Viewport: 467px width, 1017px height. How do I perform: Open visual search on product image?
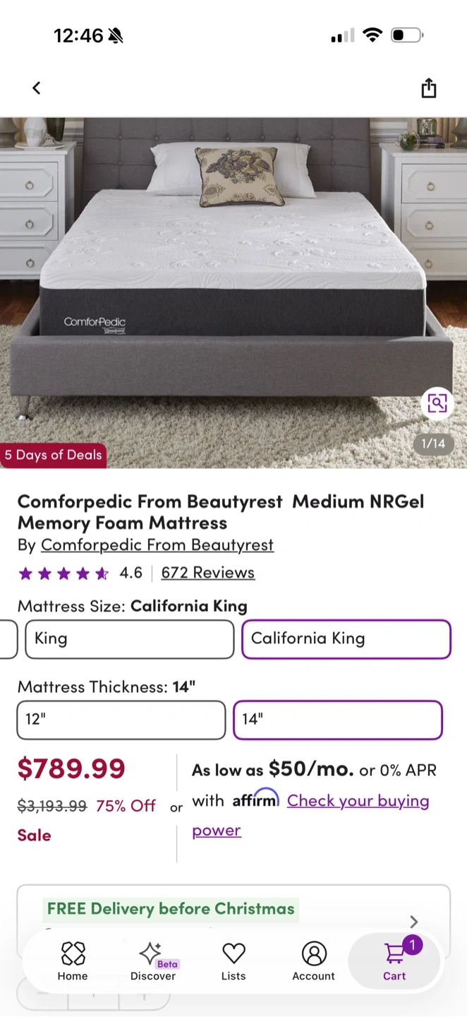[x=437, y=403]
